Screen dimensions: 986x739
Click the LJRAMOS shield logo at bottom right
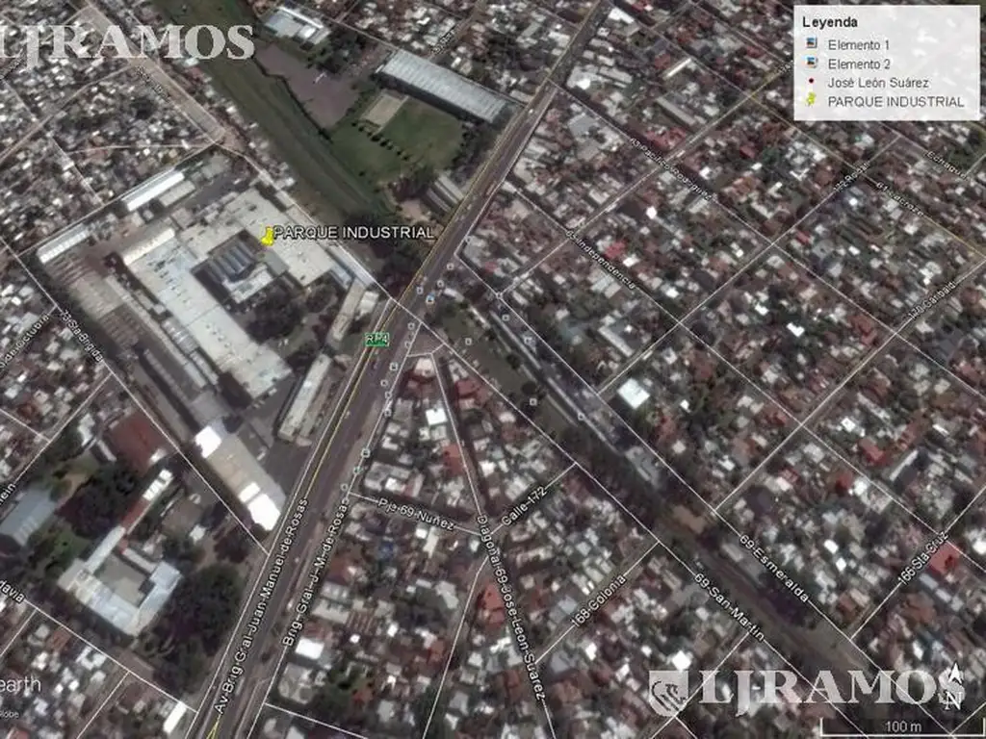(668, 691)
